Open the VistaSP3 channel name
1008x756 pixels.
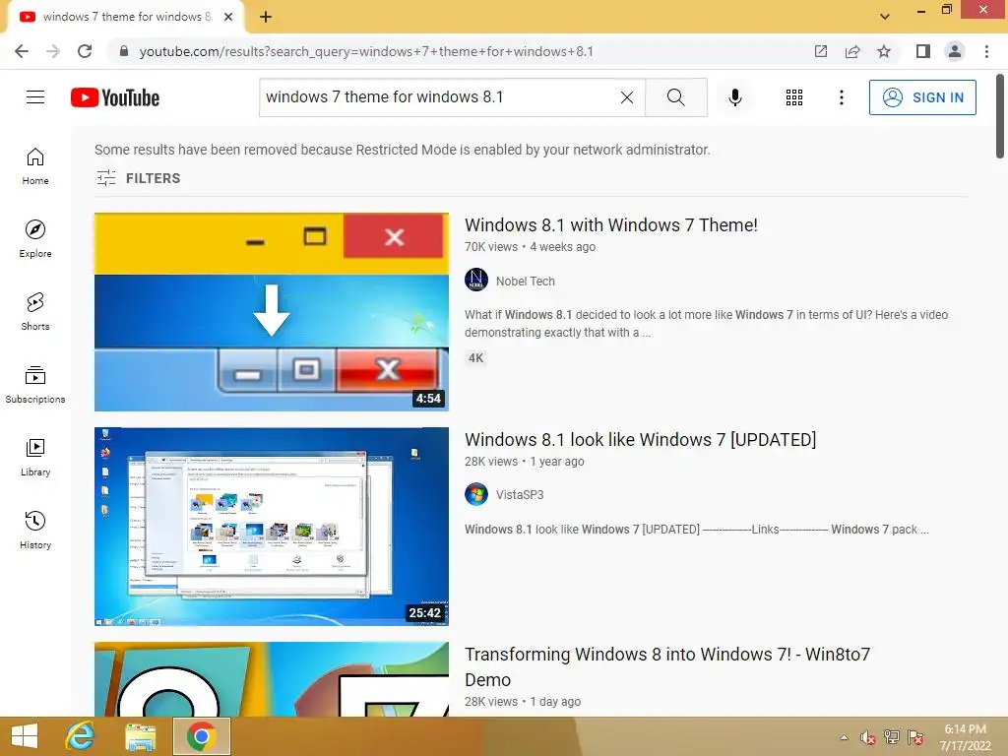coord(520,494)
